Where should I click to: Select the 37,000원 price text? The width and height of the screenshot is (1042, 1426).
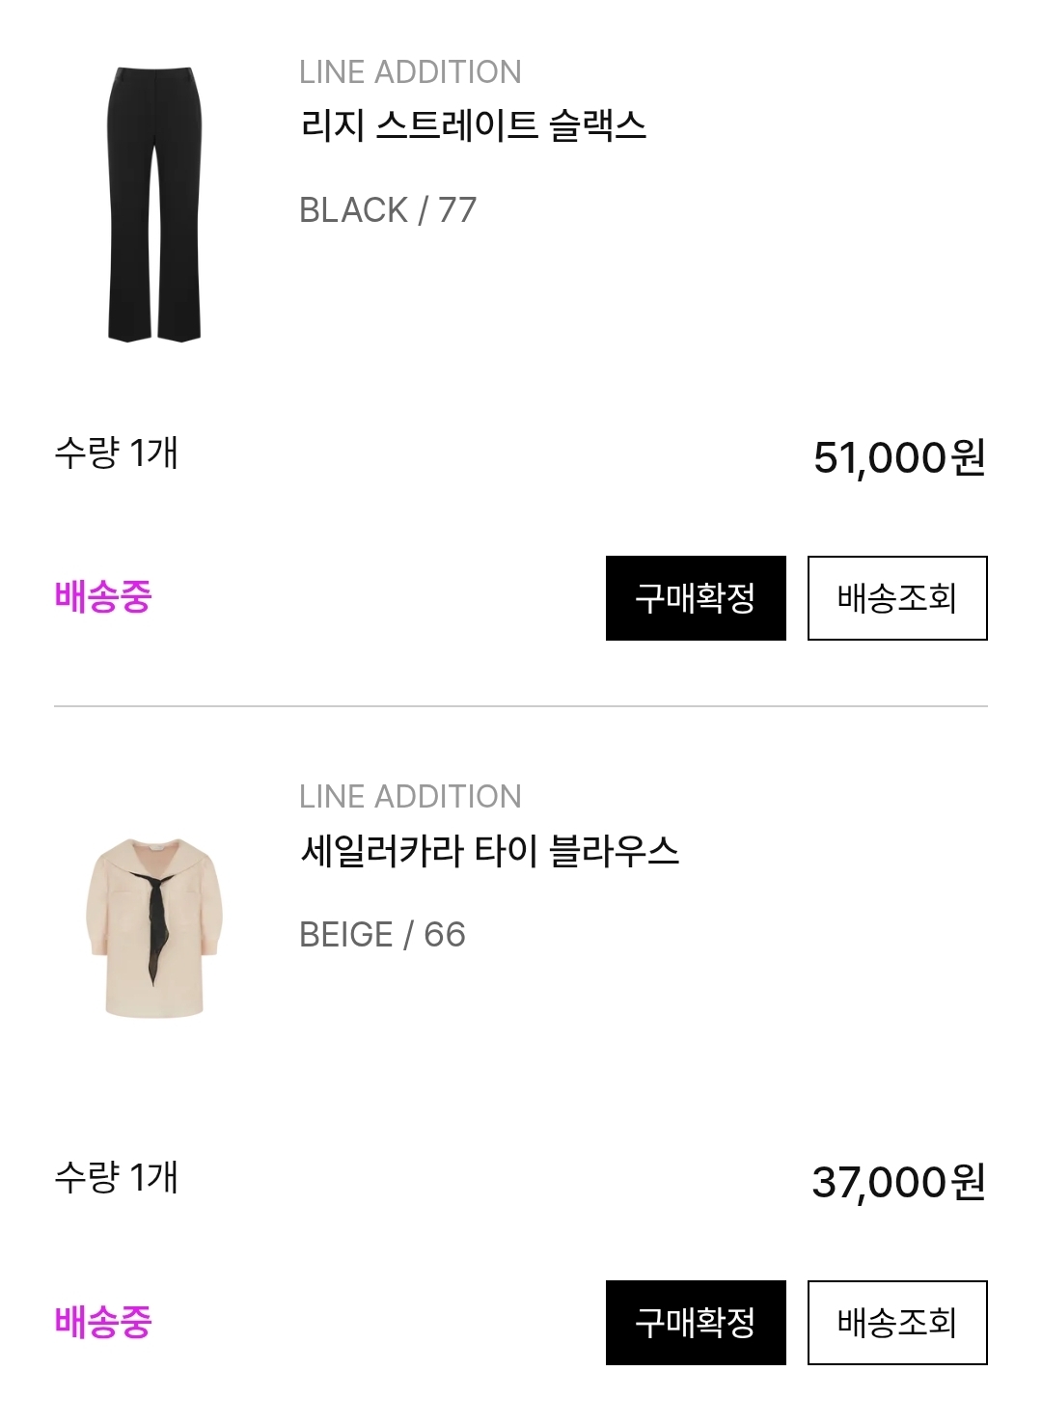click(x=899, y=1183)
